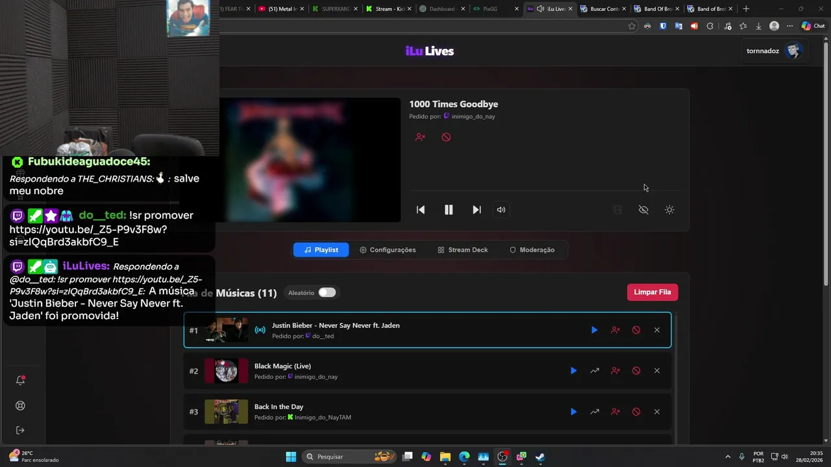
Task: Click the logout icon in sidebar
Action: click(x=20, y=430)
